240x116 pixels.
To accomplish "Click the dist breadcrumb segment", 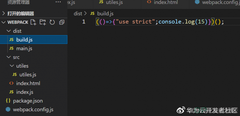I will pyautogui.click(x=78, y=13).
